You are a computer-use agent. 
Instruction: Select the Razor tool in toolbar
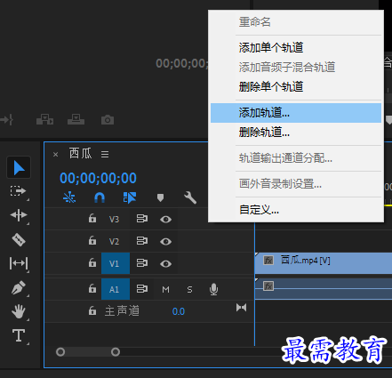click(x=19, y=239)
